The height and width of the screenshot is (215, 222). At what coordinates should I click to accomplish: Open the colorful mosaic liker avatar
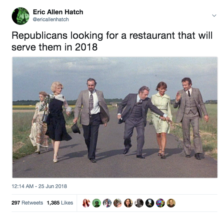coord(160,203)
